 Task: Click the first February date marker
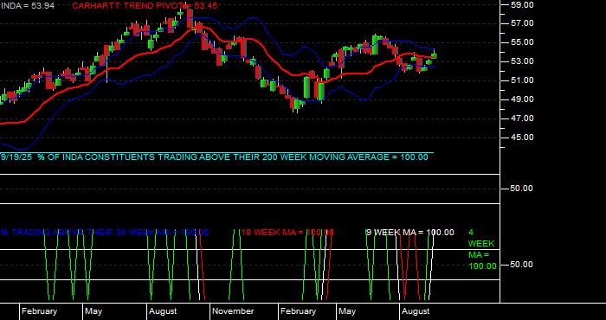pyautogui.click(x=39, y=311)
